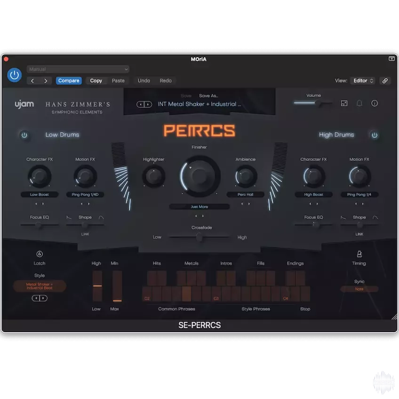The width and height of the screenshot is (399, 399).
Task: Toggle the blue plugin bypass power button
Action: (x=14, y=75)
